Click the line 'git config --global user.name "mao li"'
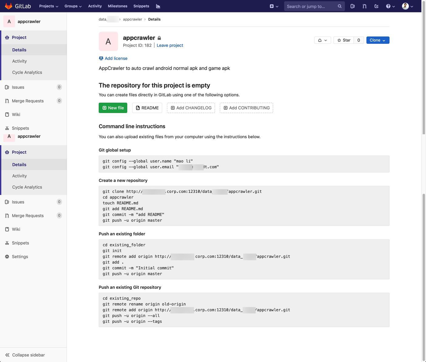426x362 pixels. (148, 161)
